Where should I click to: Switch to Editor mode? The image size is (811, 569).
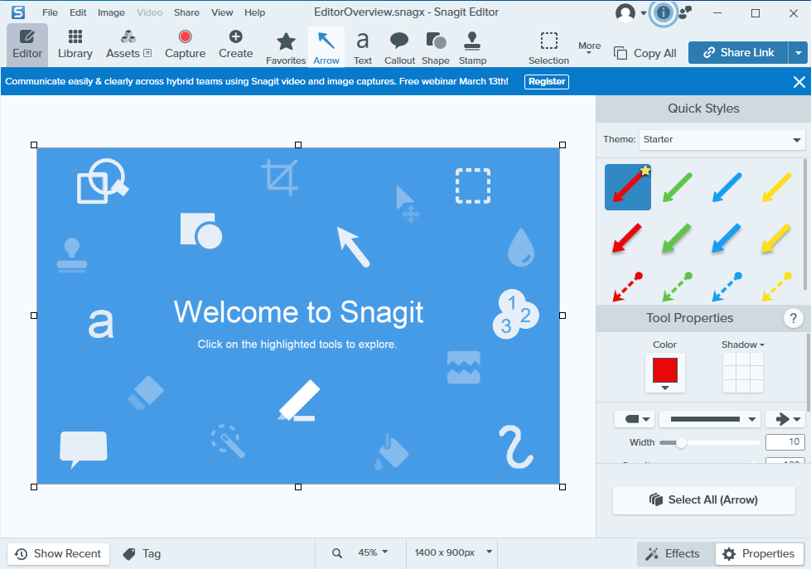(x=27, y=45)
